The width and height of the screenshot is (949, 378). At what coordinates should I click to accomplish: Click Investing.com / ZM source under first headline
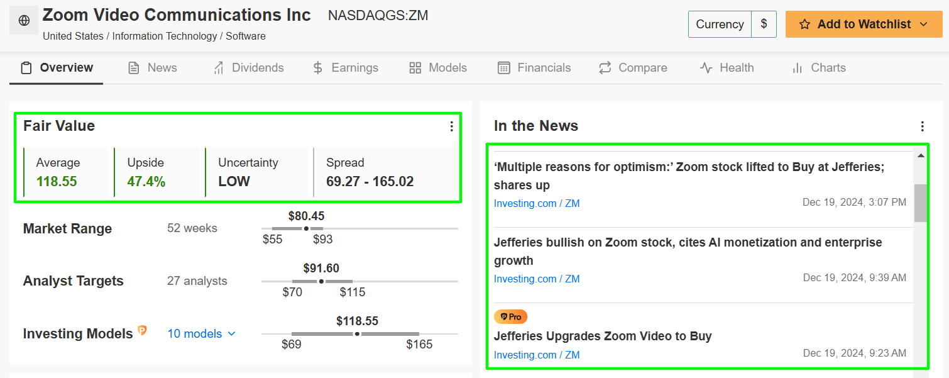[x=537, y=203]
